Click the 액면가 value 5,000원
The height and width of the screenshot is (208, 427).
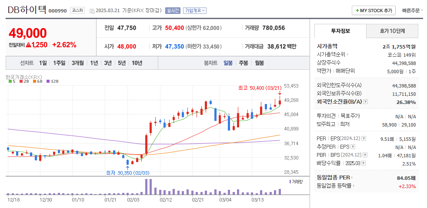pos(395,71)
